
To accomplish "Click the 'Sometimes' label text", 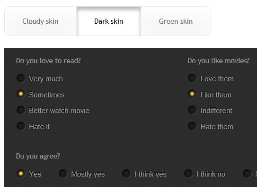I will click(x=46, y=95).
